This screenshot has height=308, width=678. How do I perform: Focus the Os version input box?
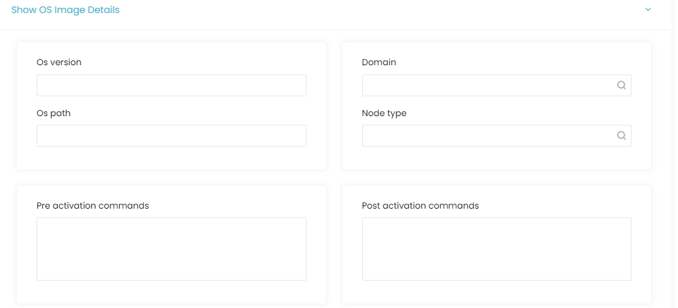171,85
